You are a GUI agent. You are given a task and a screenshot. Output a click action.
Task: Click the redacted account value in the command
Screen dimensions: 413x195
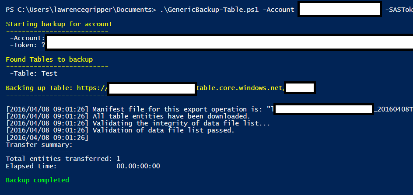pyautogui.click(x=339, y=9)
